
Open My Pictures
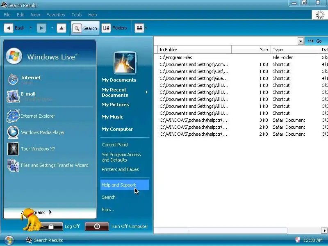(x=115, y=105)
